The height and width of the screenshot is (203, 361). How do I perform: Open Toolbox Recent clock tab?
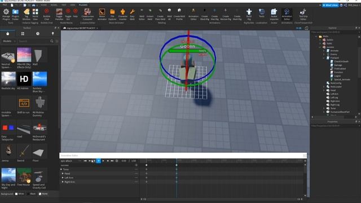38,34
